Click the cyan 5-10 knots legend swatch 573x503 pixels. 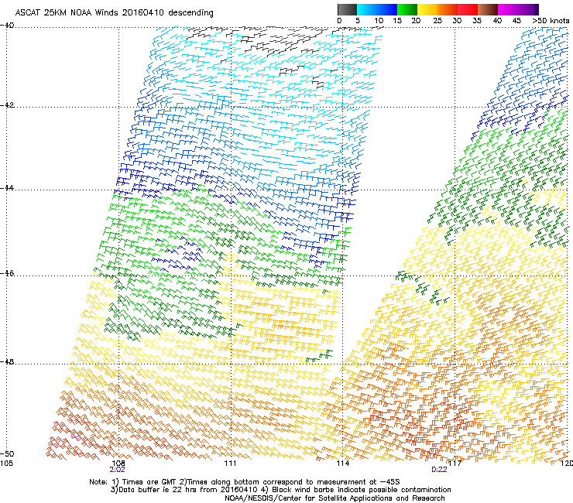(x=367, y=9)
